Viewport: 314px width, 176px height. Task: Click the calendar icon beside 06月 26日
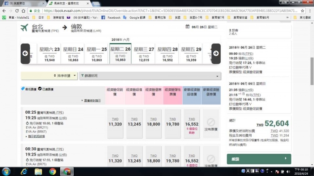click(x=187, y=27)
